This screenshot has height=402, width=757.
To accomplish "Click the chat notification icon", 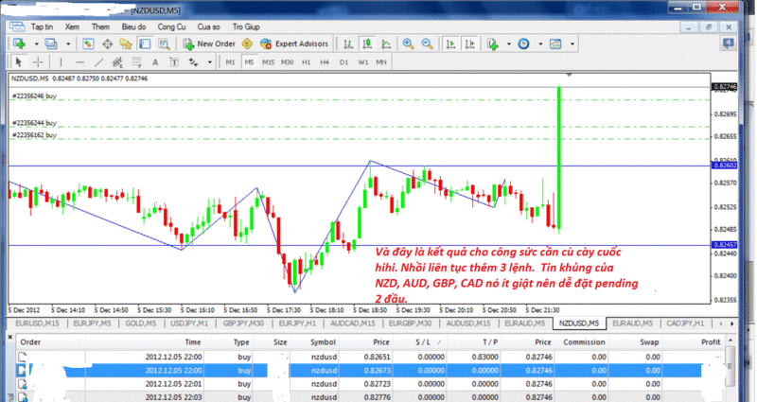I will (728, 44).
